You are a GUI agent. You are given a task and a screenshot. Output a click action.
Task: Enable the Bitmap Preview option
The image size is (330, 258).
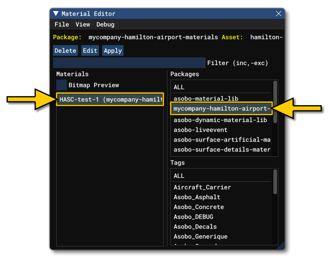pos(62,85)
